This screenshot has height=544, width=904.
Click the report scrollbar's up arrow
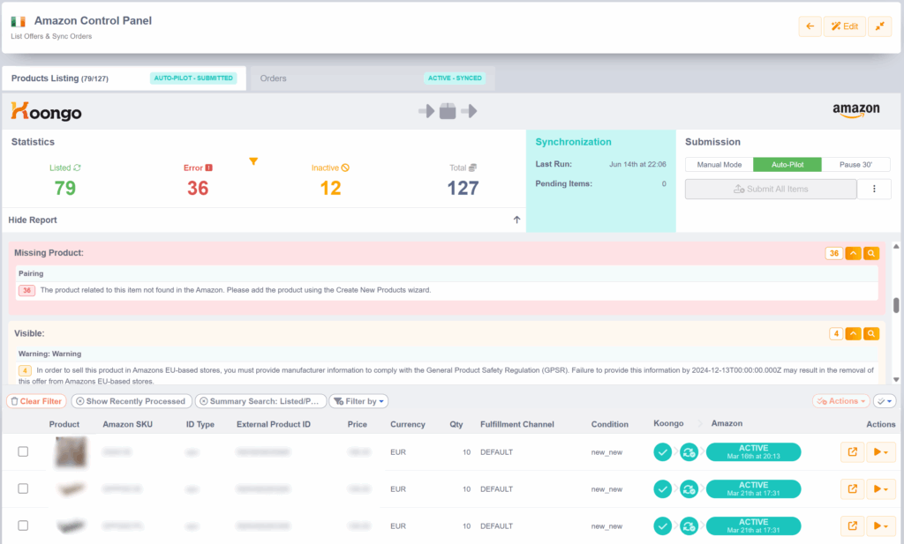(x=896, y=246)
